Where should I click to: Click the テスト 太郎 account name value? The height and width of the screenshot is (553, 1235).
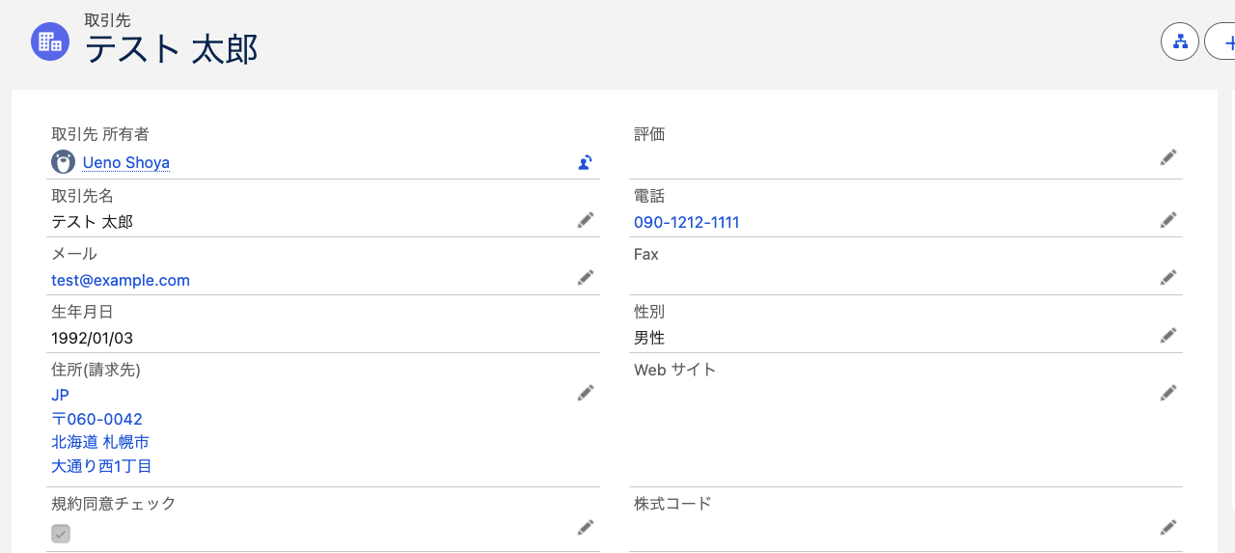pyautogui.click(x=93, y=222)
